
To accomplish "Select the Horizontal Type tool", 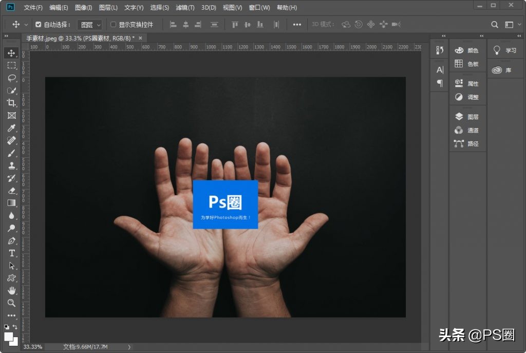I will [x=11, y=253].
